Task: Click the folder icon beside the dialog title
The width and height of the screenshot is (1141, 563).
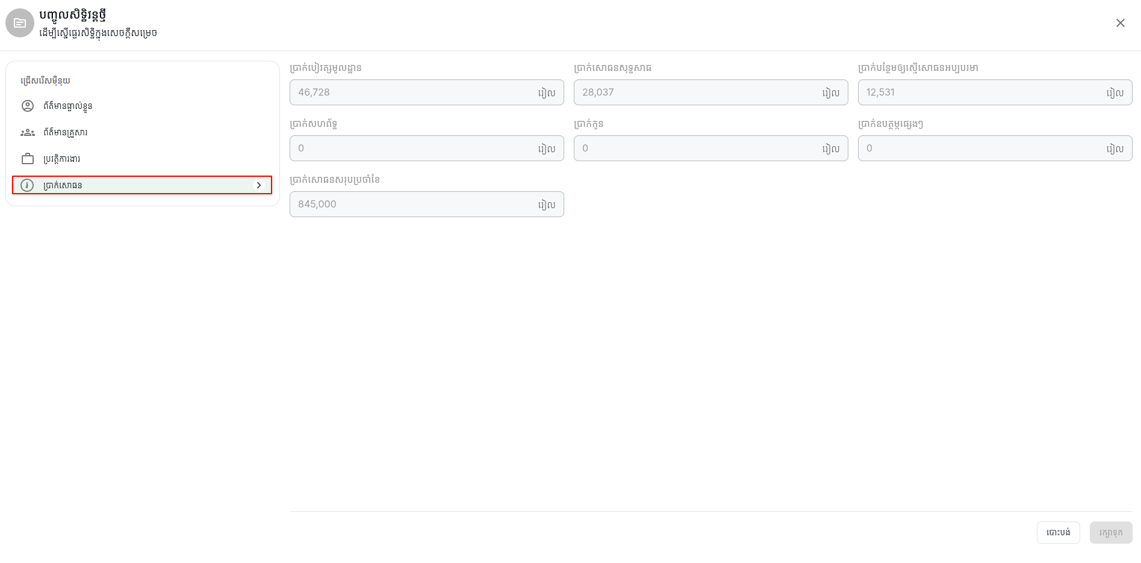Action: [x=20, y=23]
